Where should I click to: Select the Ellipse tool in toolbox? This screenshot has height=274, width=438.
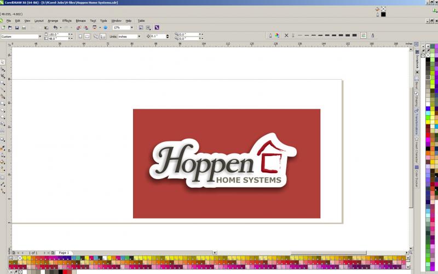3,110
